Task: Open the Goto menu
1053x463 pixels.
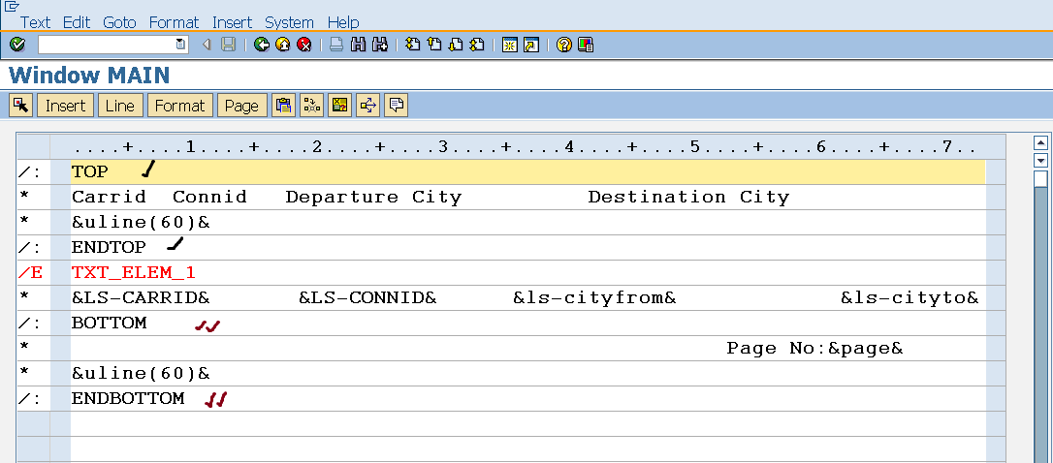Action: coord(119,22)
